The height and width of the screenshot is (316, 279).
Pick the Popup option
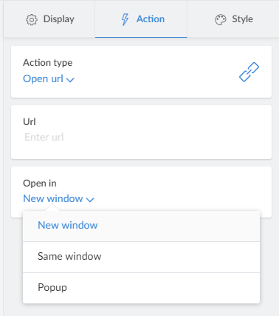coord(141,288)
